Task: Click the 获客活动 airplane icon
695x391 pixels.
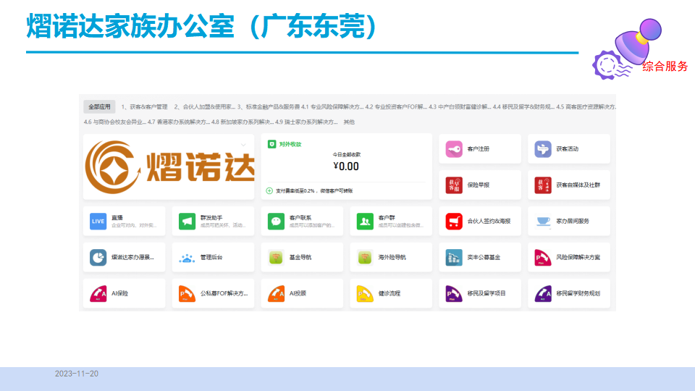Action: pyautogui.click(x=543, y=149)
